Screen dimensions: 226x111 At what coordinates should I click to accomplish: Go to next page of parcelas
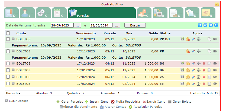click(x=211, y=25)
